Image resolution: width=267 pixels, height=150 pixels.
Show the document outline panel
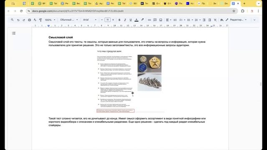pyautogui.click(x=14, y=33)
